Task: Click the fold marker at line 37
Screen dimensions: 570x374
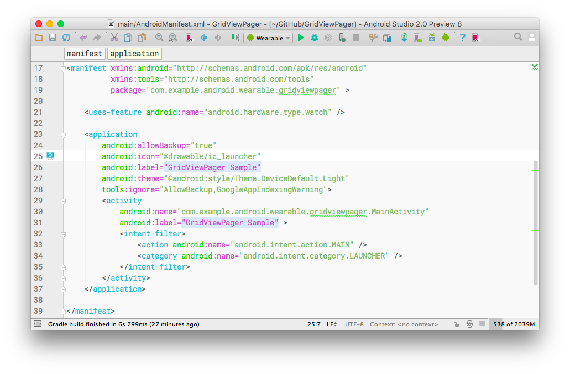Action: [x=63, y=289]
